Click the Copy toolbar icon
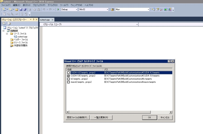 pyautogui.click(x=34, y=9)
